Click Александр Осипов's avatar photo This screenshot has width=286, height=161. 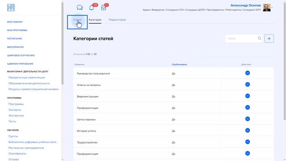pyautogui.click(x=267, y=8)
